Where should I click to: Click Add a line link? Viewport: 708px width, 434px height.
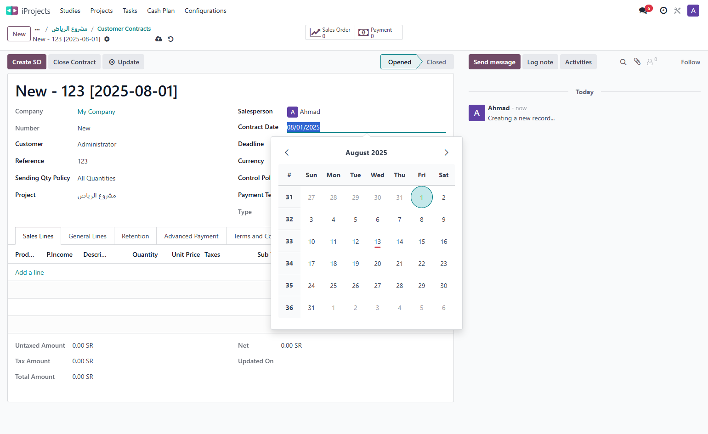(29, 272)
